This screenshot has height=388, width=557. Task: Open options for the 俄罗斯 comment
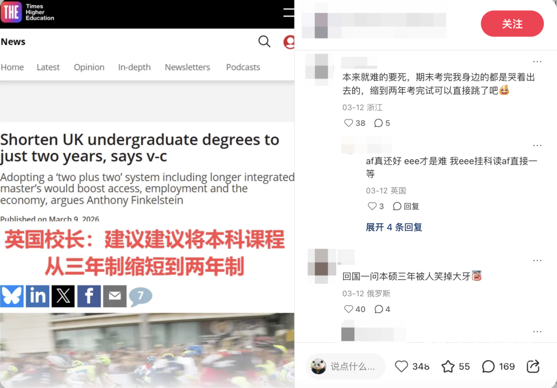coord(537,261)
